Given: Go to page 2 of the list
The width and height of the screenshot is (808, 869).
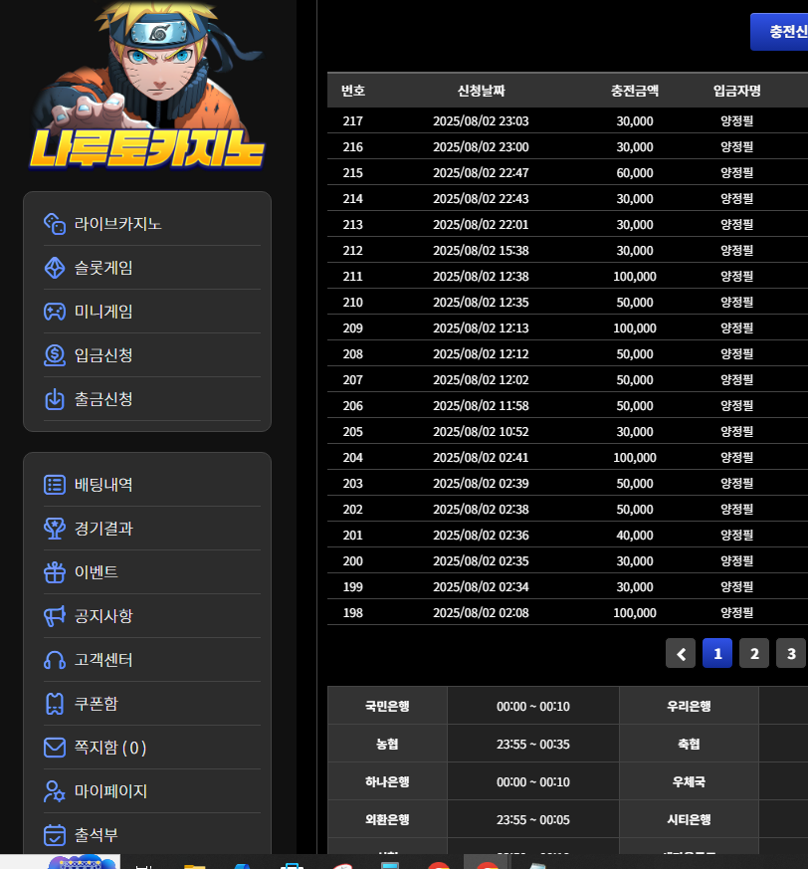Looking at the screenshot, I should point(754,654).
